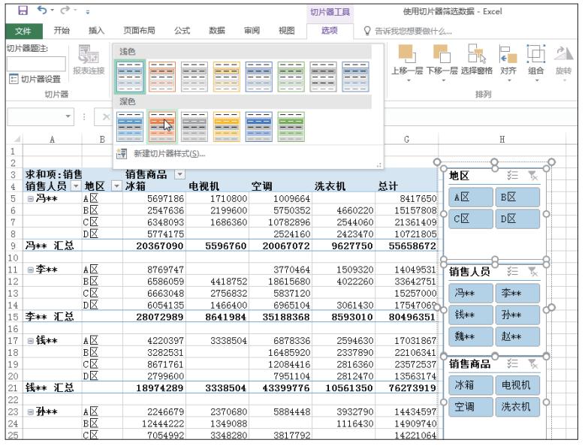Filter by 电视机 in 销售商品 slicer
This screenshot has height=446, width=588.
click(x=517, y=385)
